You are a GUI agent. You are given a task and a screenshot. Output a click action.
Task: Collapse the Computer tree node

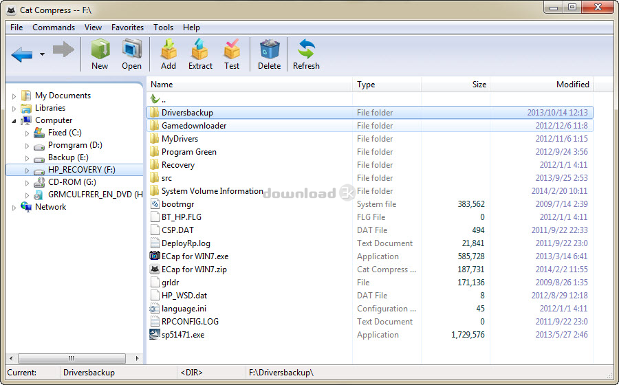[14, 120]
